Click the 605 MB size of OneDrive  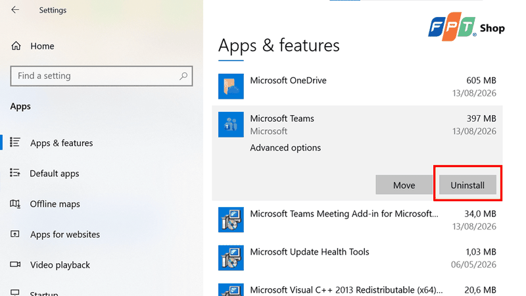(x=481, y=80)
